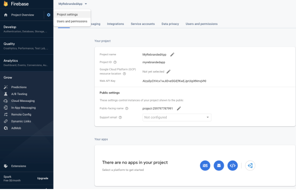Show help for Support email

point(120,118)
